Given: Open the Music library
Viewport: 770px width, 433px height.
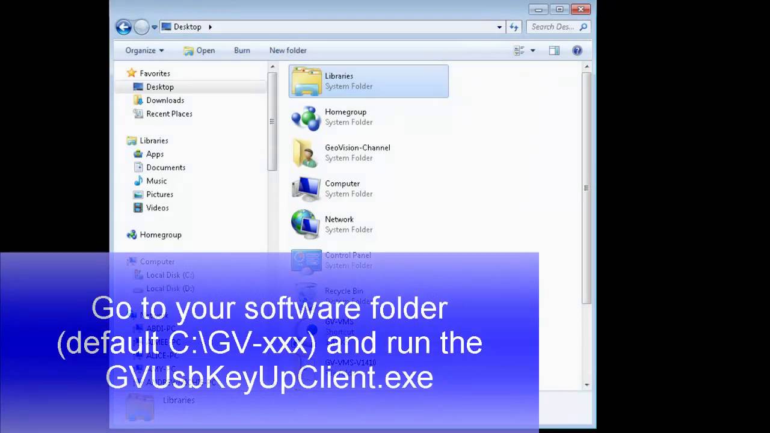Looking at the screenshot, I should tap(156, 181).
